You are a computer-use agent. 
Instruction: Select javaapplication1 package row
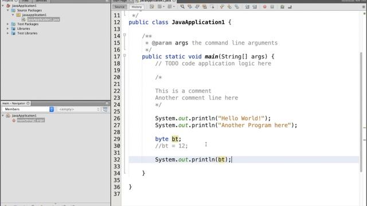point(34,15)
